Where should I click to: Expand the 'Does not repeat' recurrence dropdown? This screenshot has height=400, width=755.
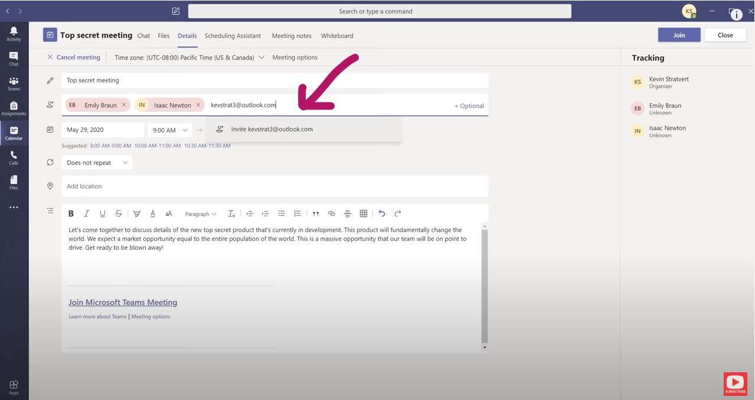(x=97, y=162)
